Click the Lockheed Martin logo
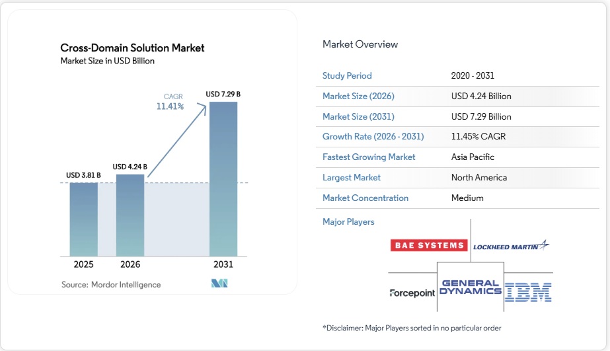 point(511,246)
